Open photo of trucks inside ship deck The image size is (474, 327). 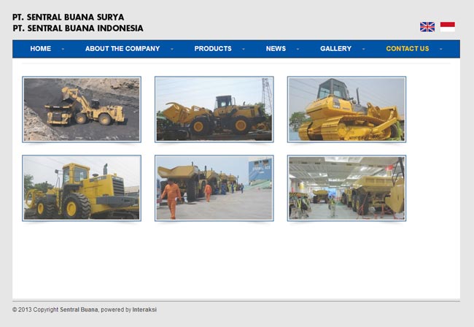[346, 188]
